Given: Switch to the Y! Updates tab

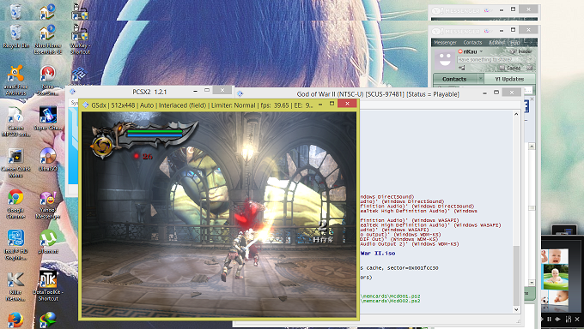Looking at the screenshot, I should tap(509, 79).
